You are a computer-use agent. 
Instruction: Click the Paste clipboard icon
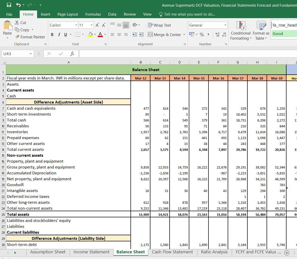(x=8, y=25)
